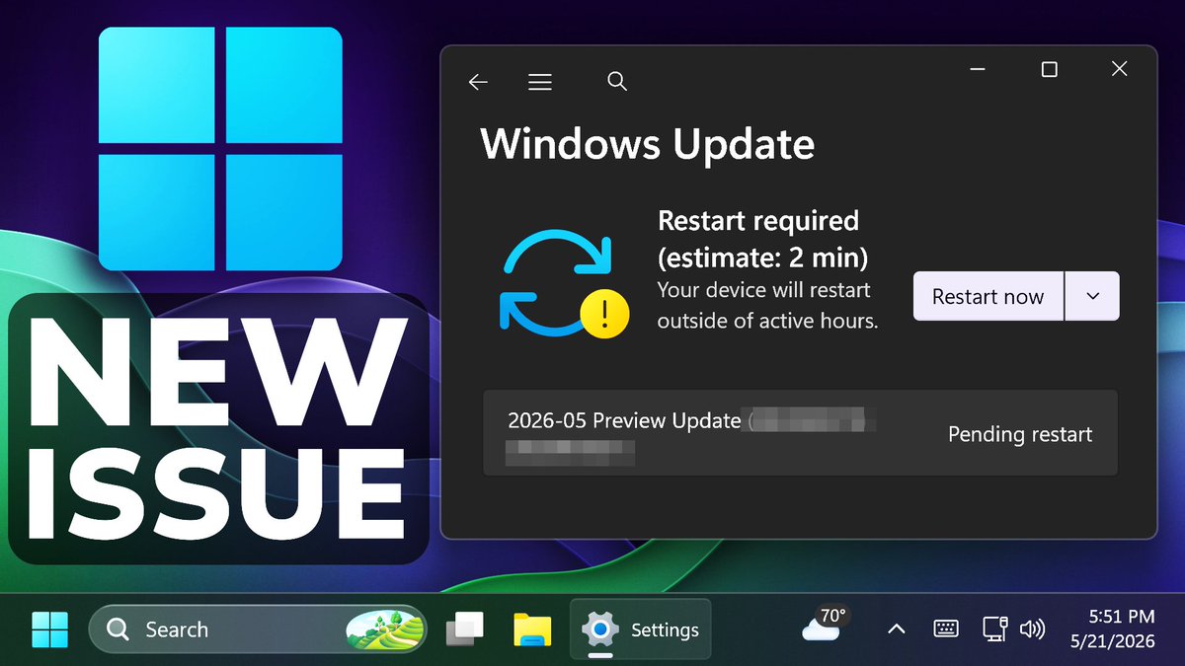1185x666 pixels.
Task: Close the Settings window
Action: tap(1119, 69)
